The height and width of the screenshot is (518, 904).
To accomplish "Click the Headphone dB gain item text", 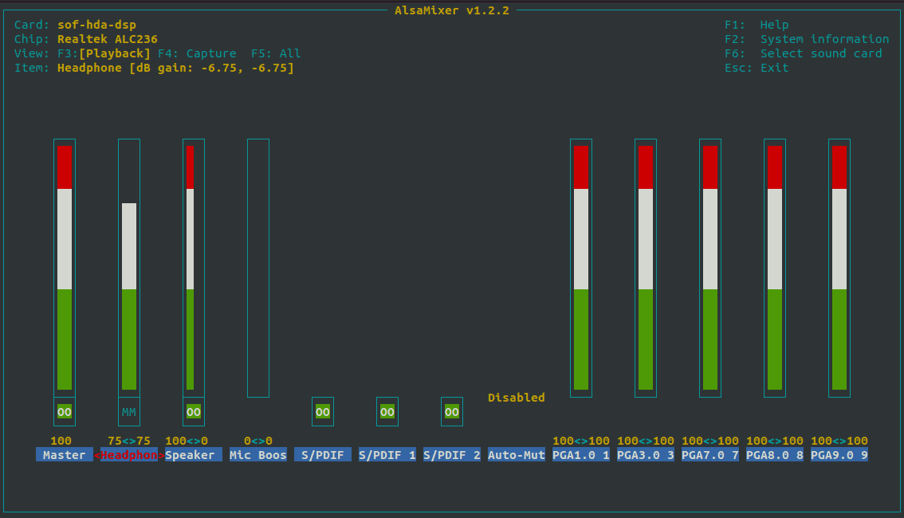I will (176, 68).
